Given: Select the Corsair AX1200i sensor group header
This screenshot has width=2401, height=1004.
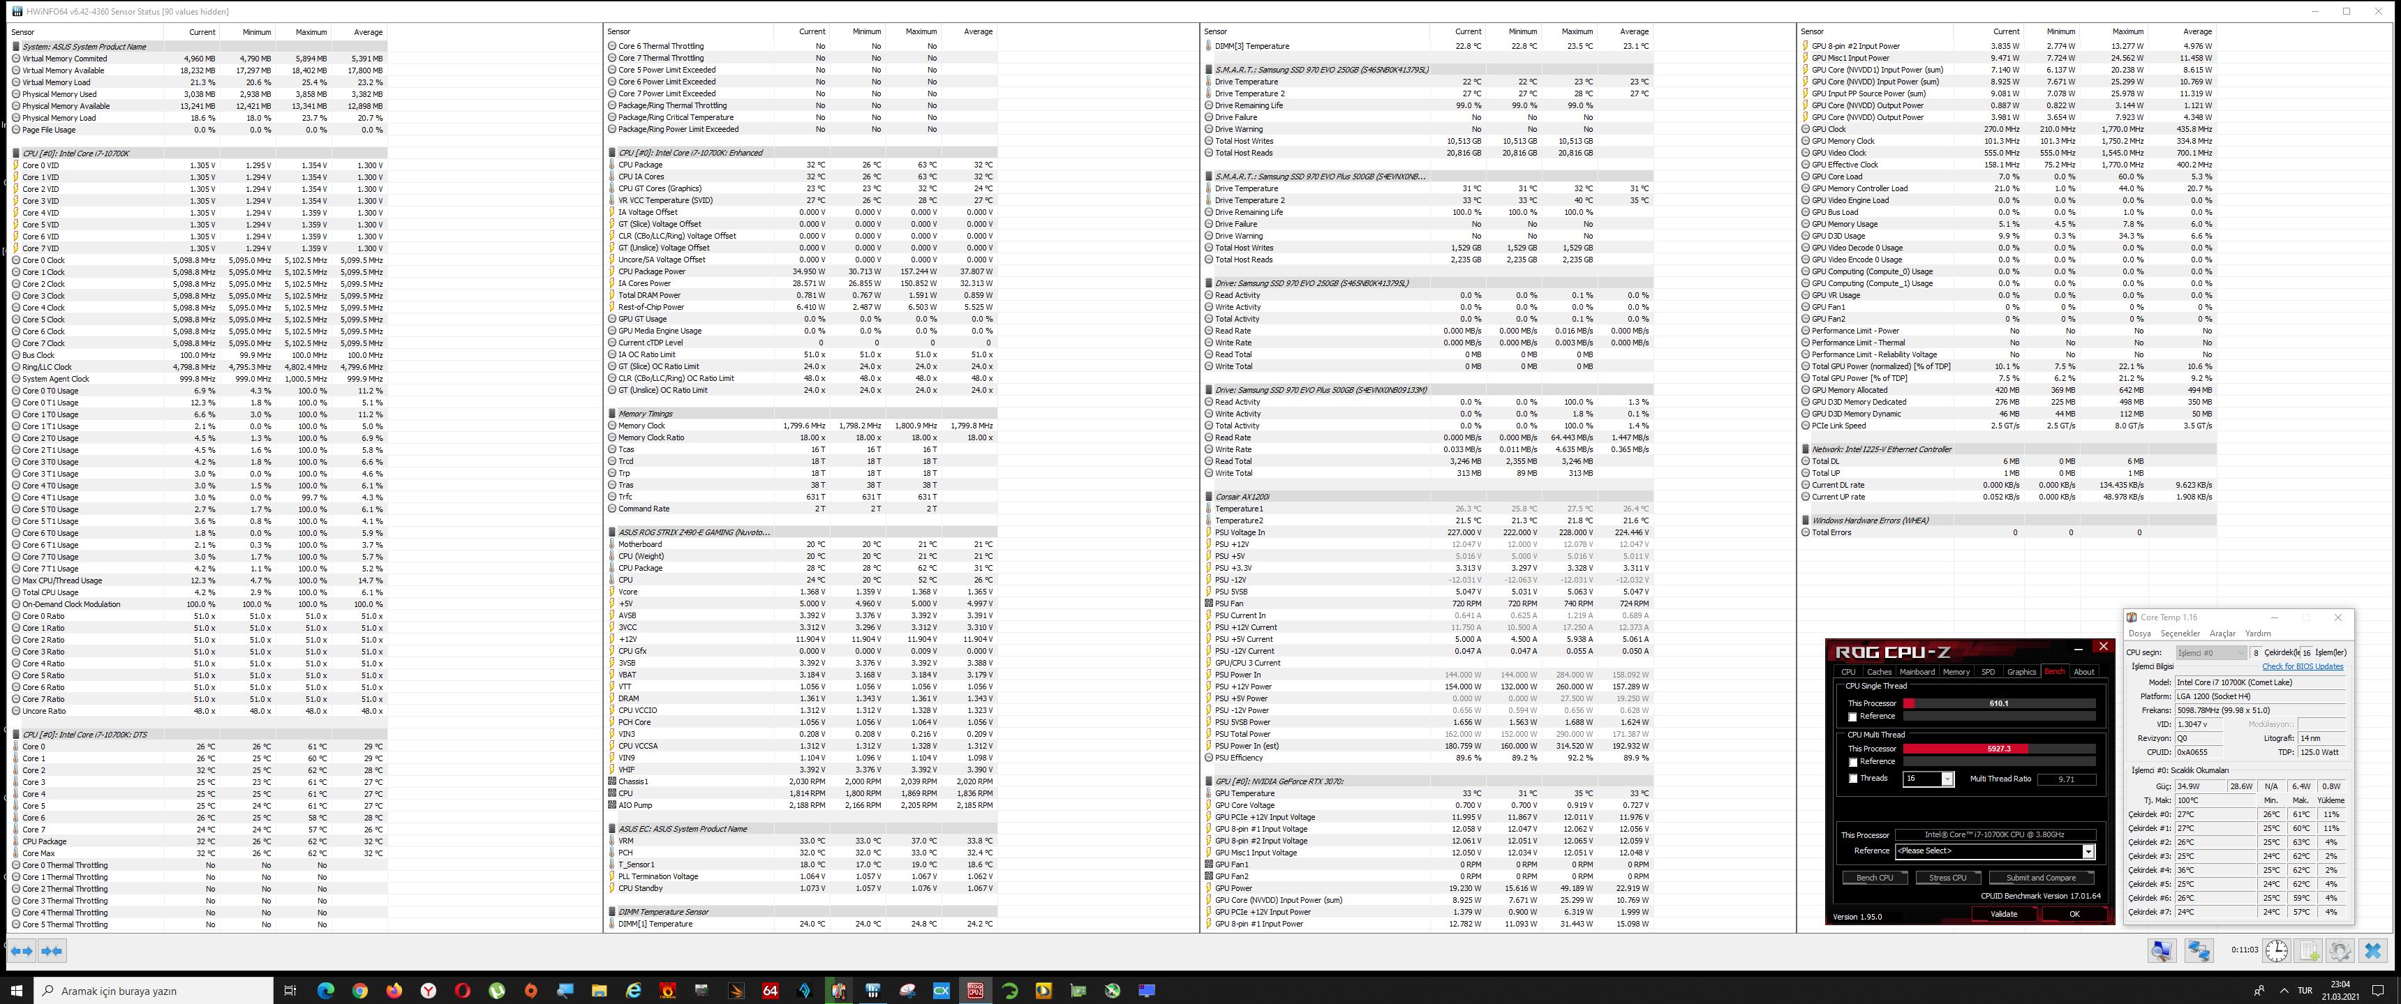Looking at the screenshot, I should 1428,497.
